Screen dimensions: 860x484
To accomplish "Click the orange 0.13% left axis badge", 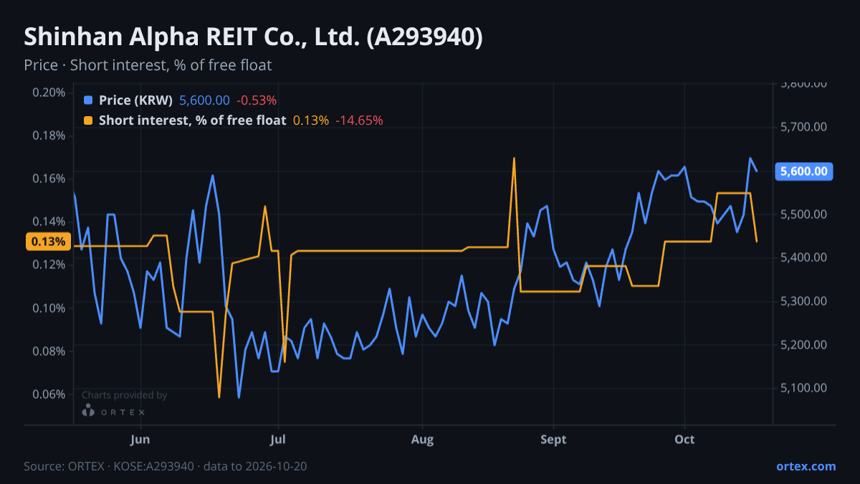I will click(49, 242).
